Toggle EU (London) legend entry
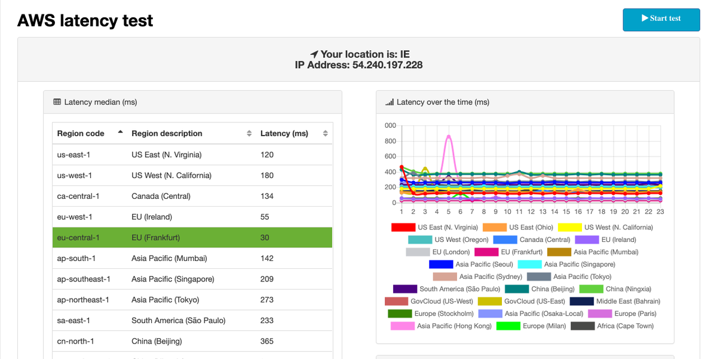This screenshot has height=359, width=717. coord(438,252)
